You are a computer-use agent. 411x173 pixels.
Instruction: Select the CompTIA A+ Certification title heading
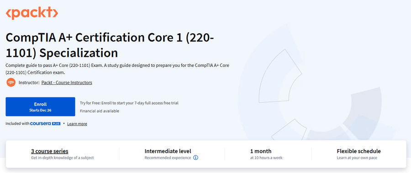pos(110,45)
